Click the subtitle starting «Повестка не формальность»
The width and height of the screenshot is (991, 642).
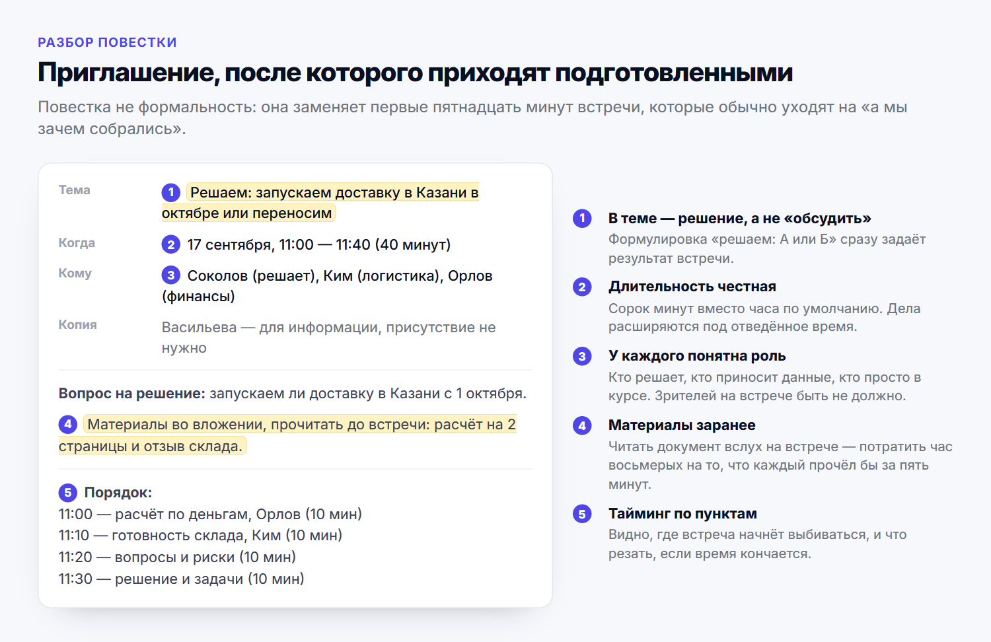pyautogui.click(x=472, y=118)
